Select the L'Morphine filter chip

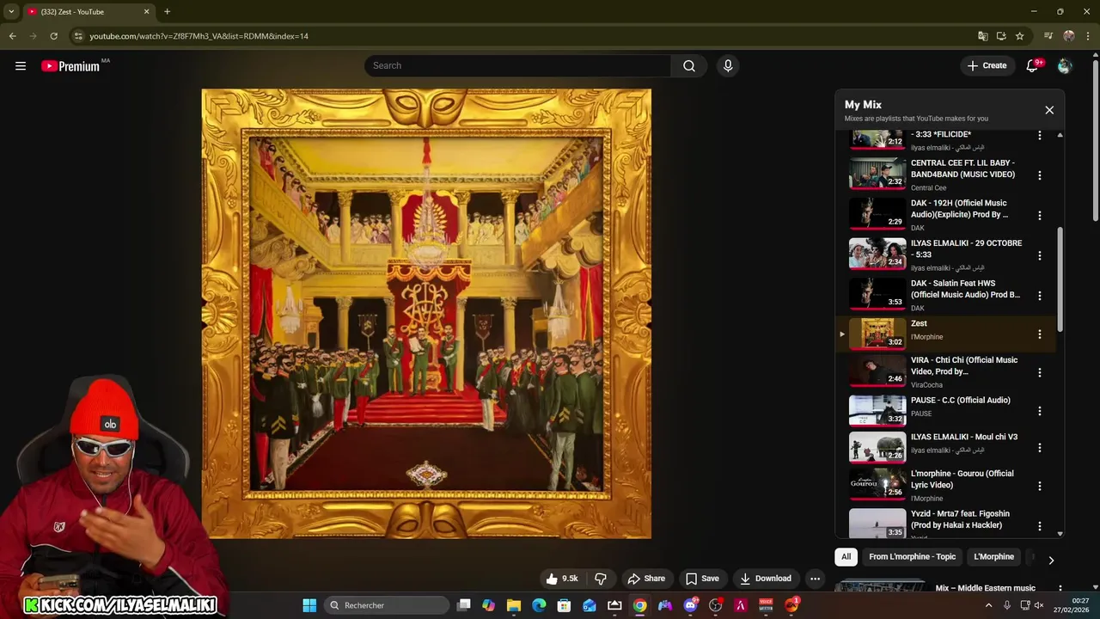pyautogui.click(x=993, y=556)
